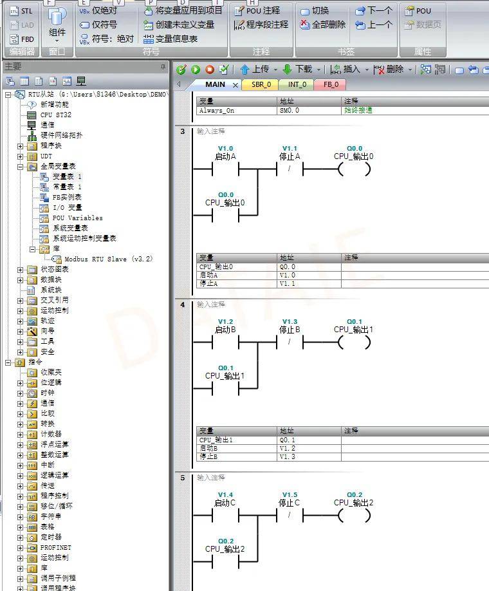Click the pin icon of 主要 panel

(x=163, y=67)
